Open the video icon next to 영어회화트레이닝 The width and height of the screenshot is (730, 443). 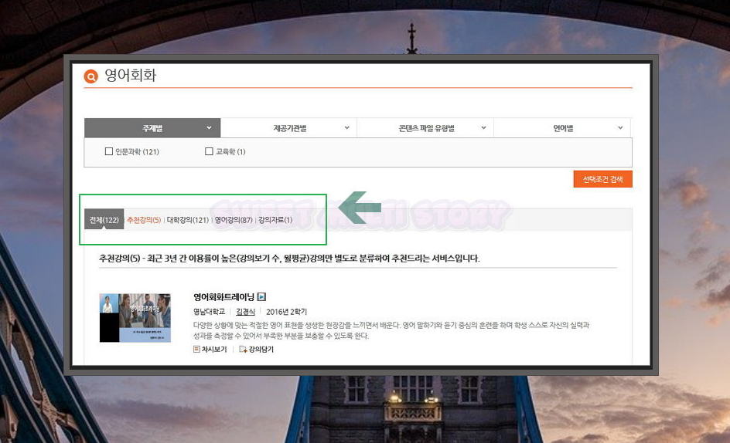click(x=261, y=296)
